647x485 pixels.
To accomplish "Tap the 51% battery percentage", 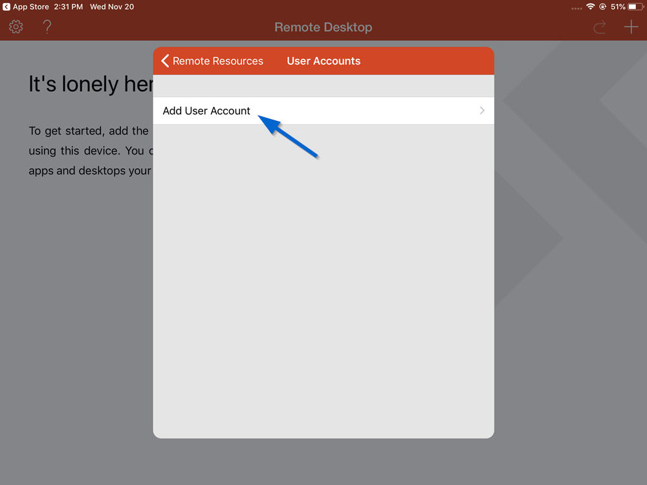I will coord(618,6).
